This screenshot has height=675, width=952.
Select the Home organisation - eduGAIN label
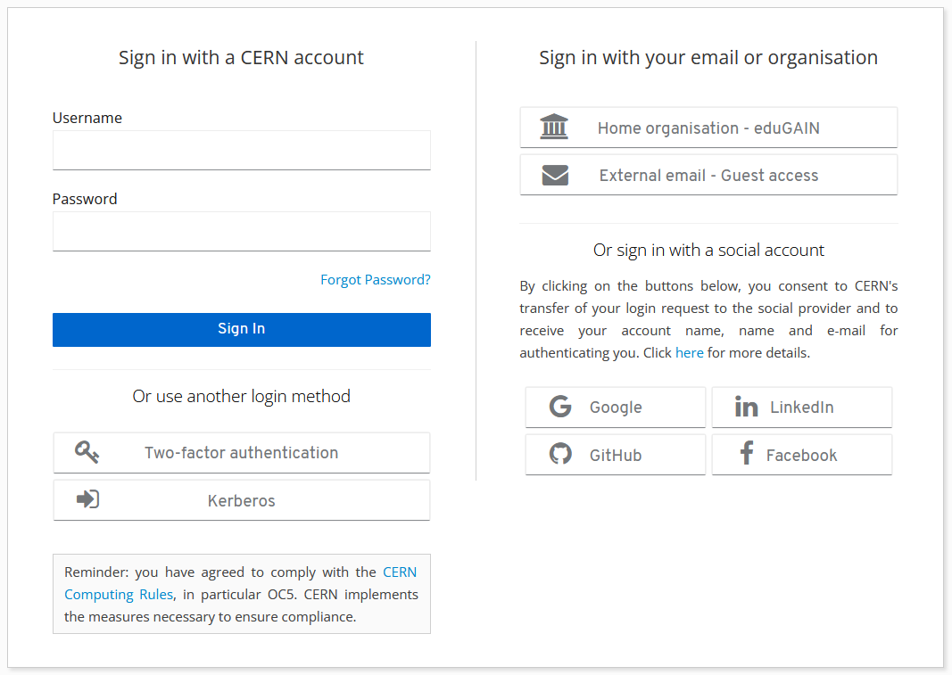tap(708, 128)
